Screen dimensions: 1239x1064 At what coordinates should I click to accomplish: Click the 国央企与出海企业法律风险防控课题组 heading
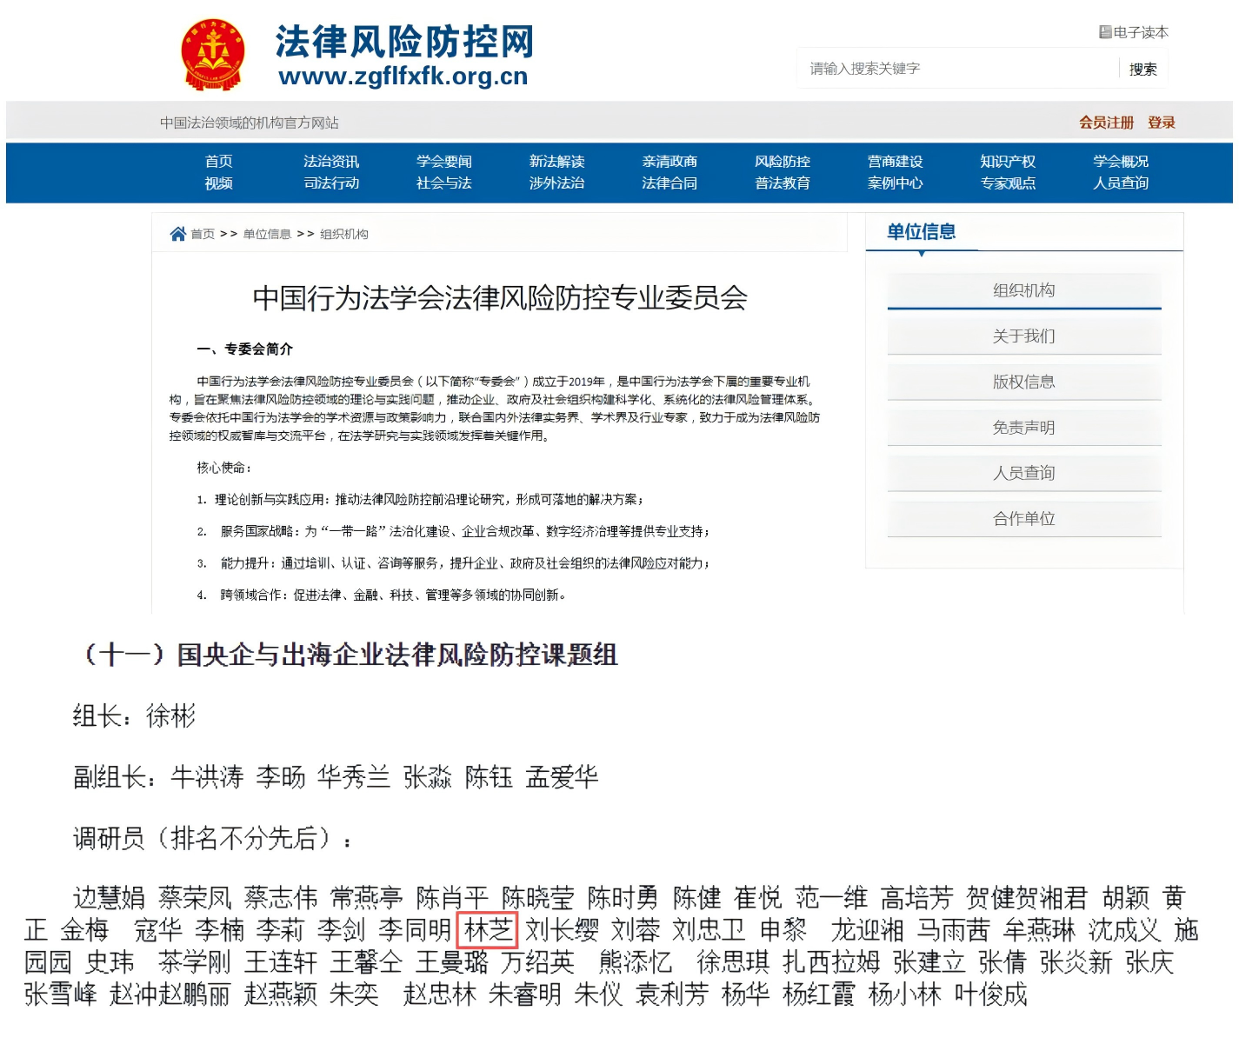pos(397,655)
